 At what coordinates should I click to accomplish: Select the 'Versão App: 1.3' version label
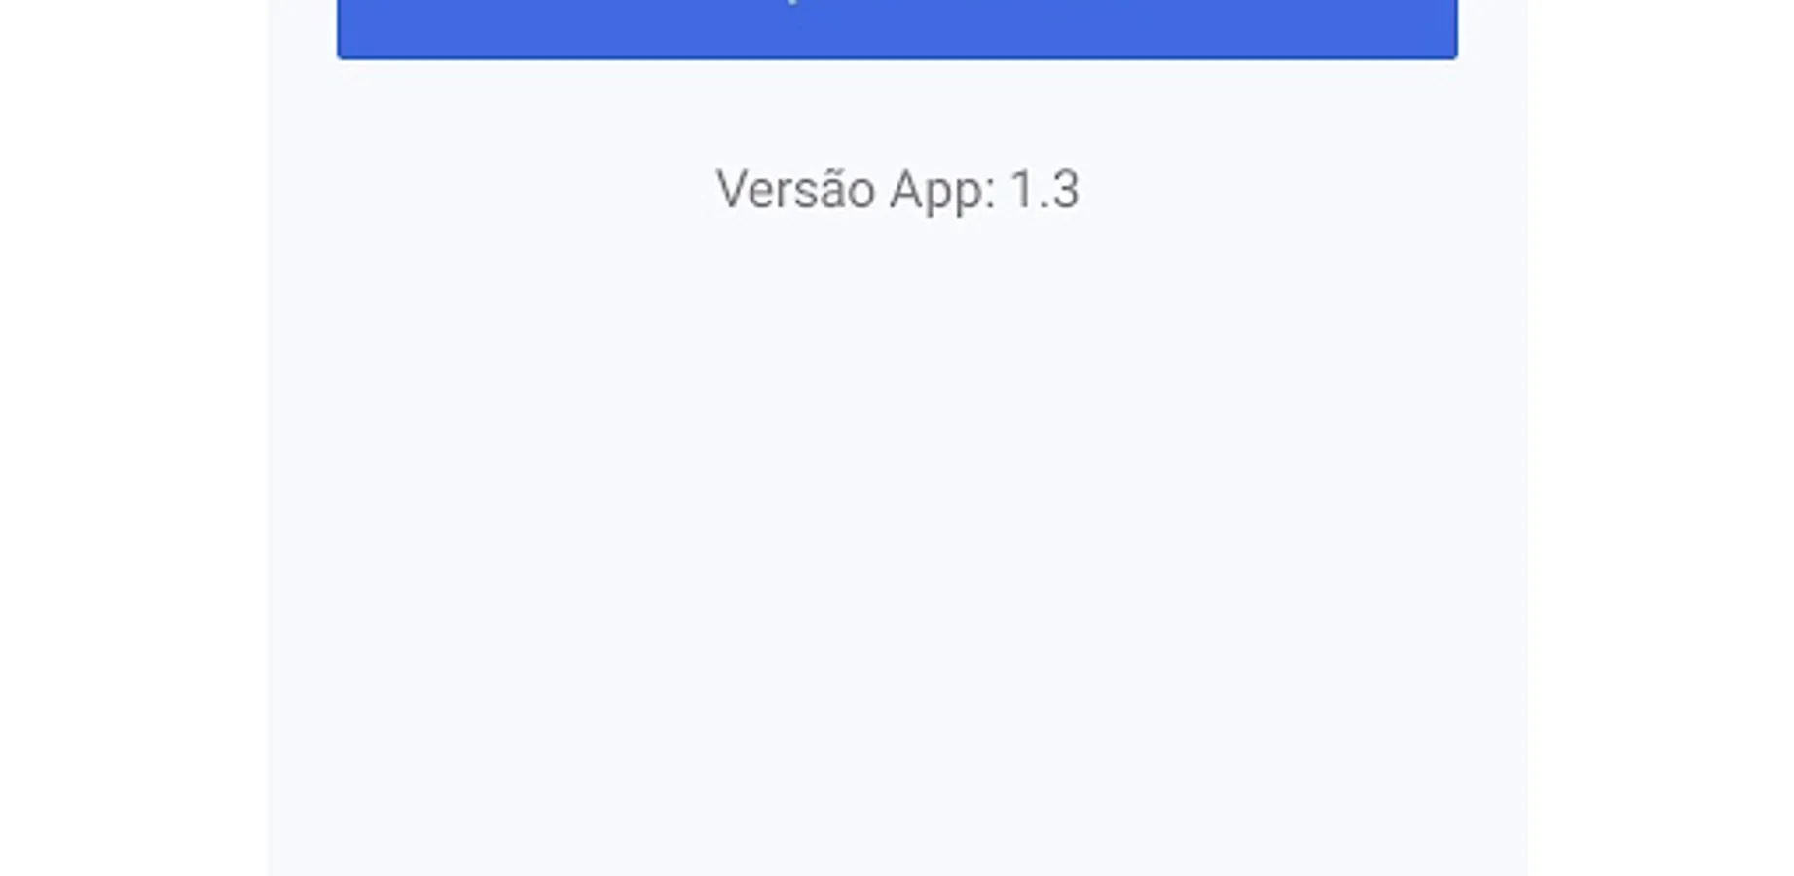(x=897, y=189)
